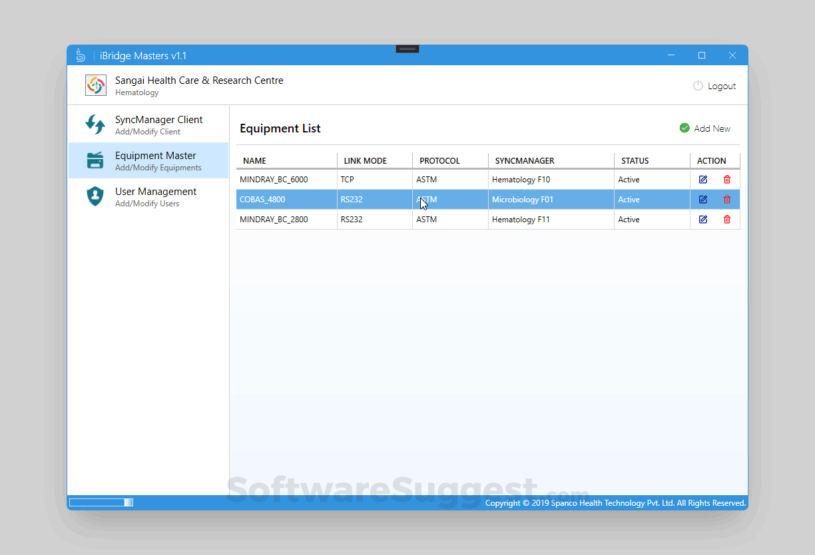Viewport: 815px width, 555px height.
Task: Click the Sangai Health Care logo
Action: pos(96,85)
